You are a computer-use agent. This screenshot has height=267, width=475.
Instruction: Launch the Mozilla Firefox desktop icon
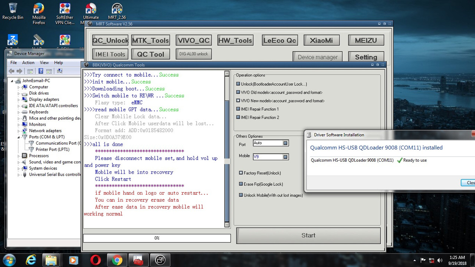click(x=39, y=13)
